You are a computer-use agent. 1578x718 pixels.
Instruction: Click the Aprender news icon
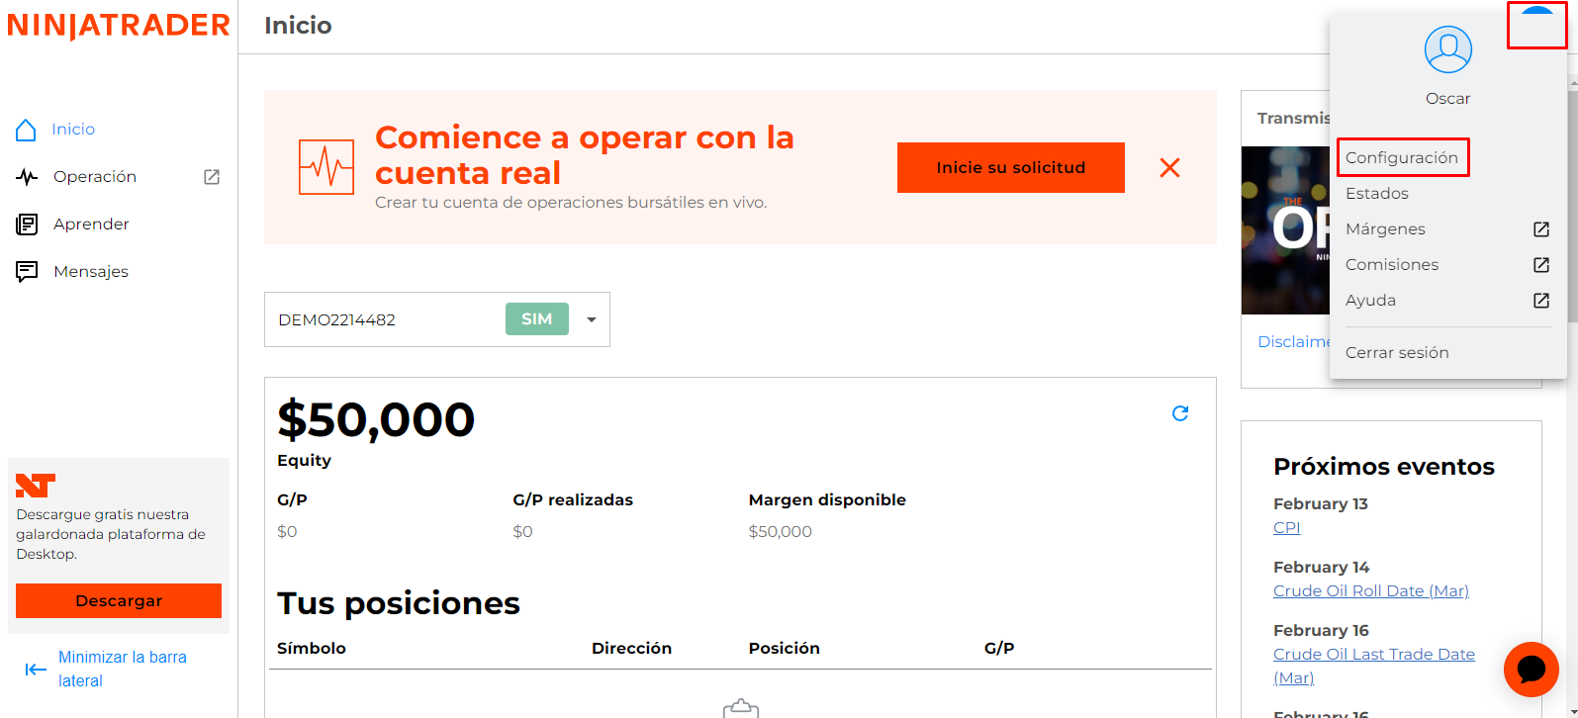pos(27,224)
